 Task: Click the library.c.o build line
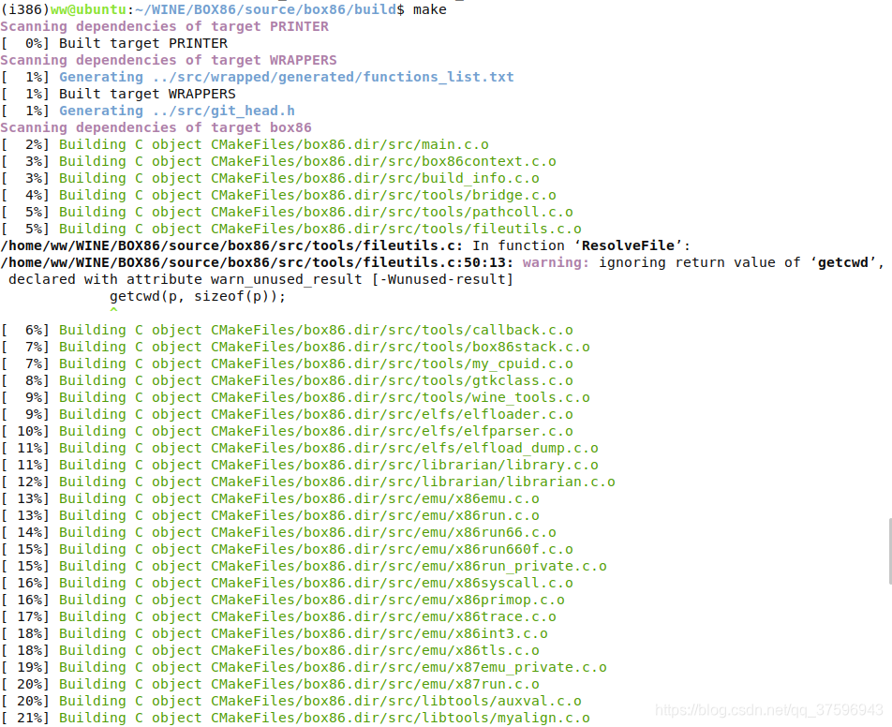point(299,466)
